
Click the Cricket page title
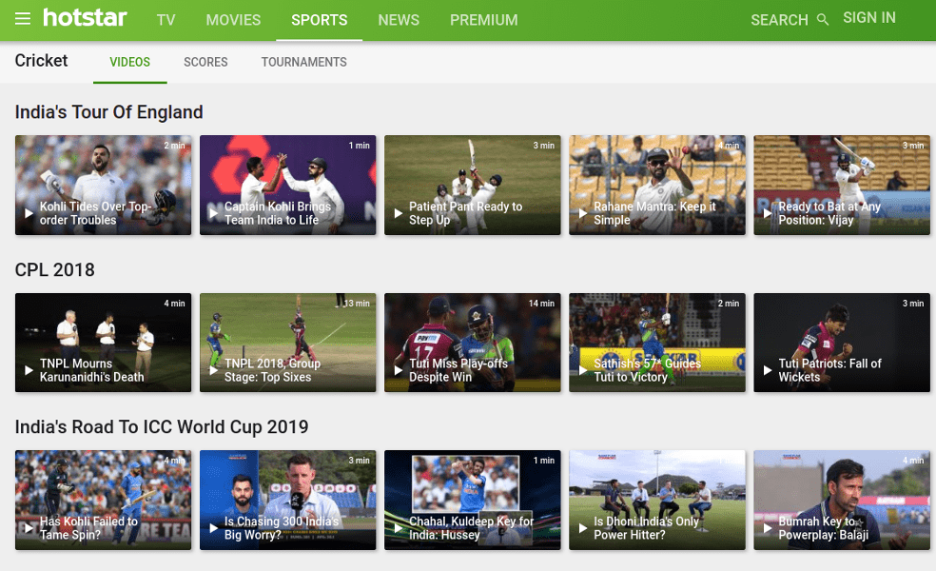[41, 60]
